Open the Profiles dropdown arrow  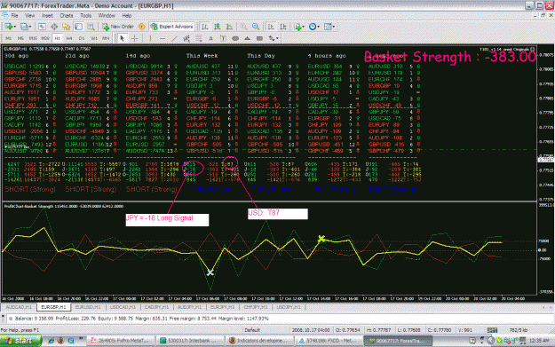coord(30,27)
